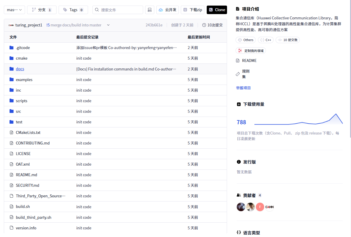351x237 pixels.
Task: Open build_third_party.sh file
Action: [34, 217]
